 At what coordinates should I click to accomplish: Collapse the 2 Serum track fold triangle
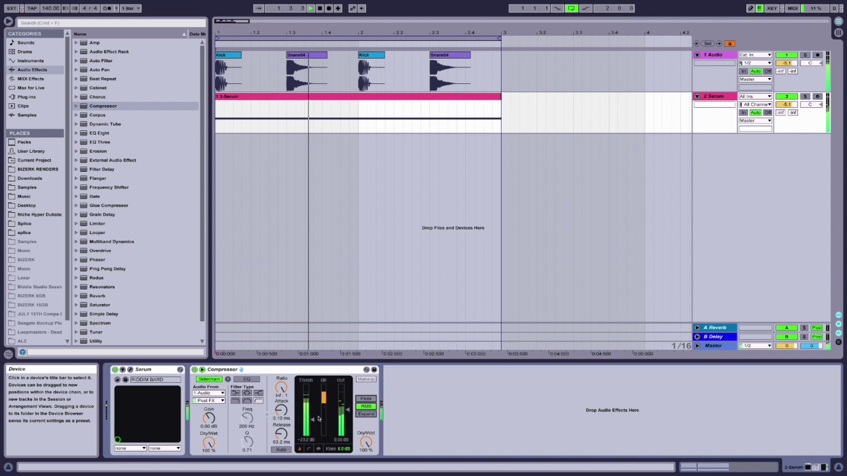tap(697, 97)
